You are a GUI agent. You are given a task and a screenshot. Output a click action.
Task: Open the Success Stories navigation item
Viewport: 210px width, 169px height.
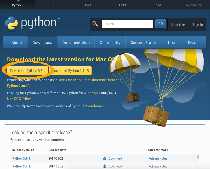pos(144,43)
